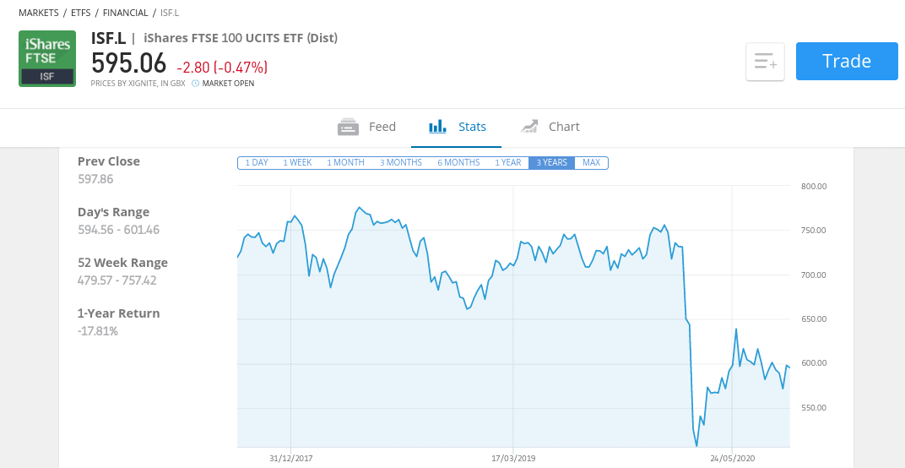This screenshot has height=468, width=905.
Task: Click the Feed tab icon
Action: click(348, 127)
